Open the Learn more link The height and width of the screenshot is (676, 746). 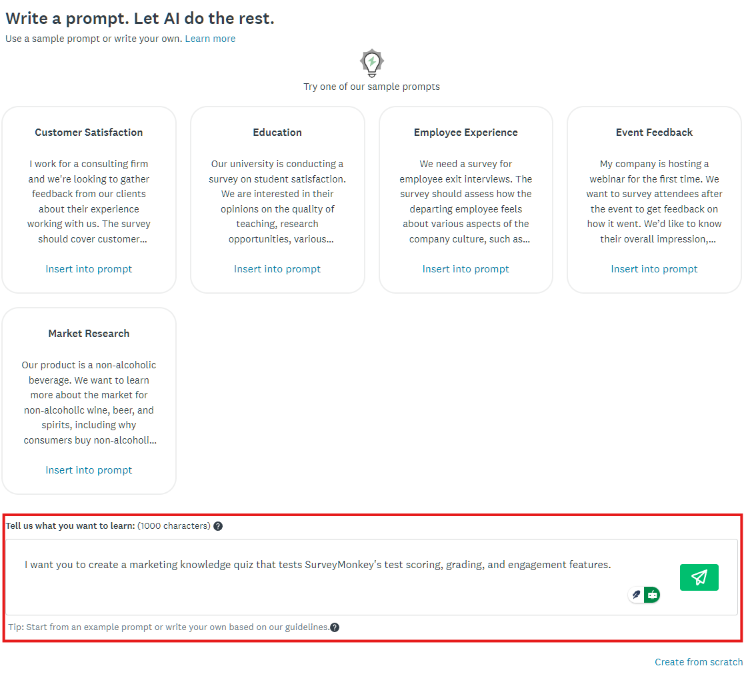click(x=210, y=39)
